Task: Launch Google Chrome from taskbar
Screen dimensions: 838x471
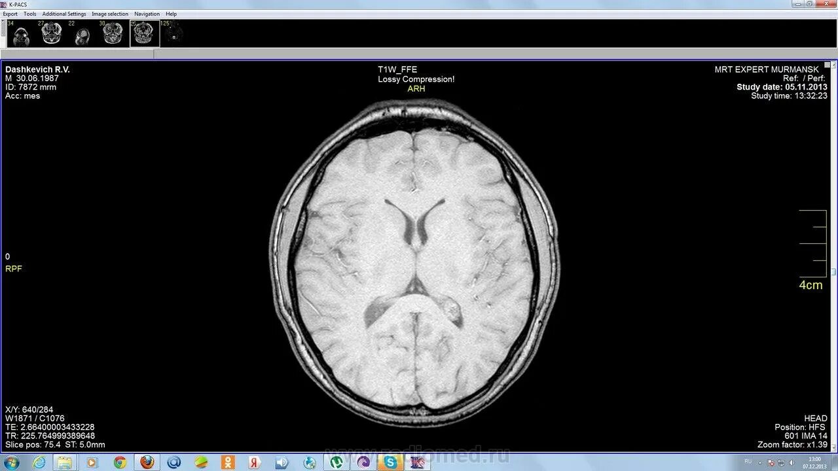Action: point(120,462)
